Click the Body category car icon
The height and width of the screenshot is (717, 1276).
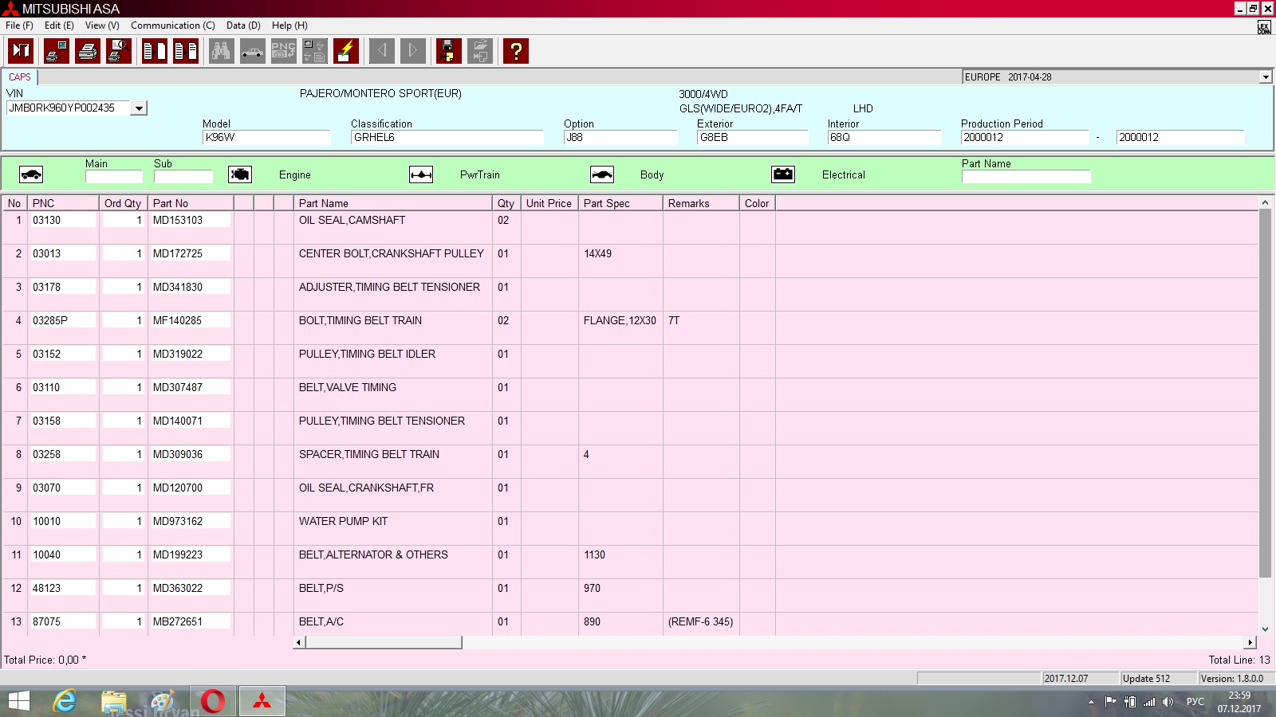click(x=602, y=174)
